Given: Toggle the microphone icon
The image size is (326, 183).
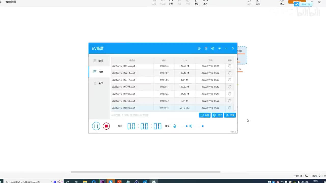Looking at the screenshot, I should pyautogui.click(x=175, y=126).
